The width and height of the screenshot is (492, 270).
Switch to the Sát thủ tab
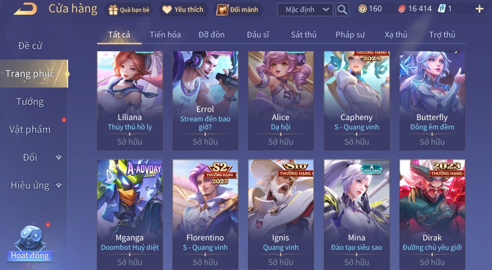coord(304,35)
